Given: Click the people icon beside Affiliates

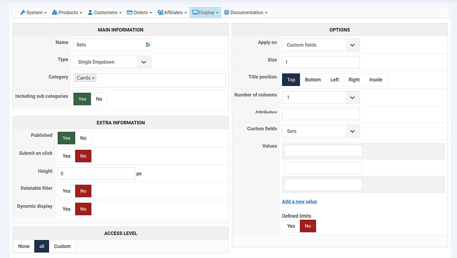Looking at the screenshot, I should pyautogui.click(x=160, y=12).
